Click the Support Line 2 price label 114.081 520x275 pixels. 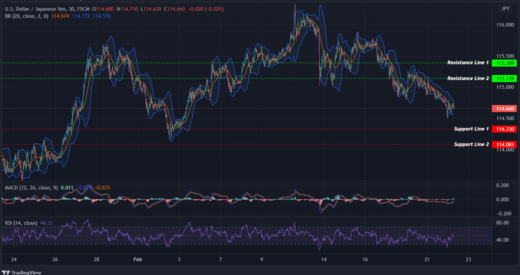505,144
